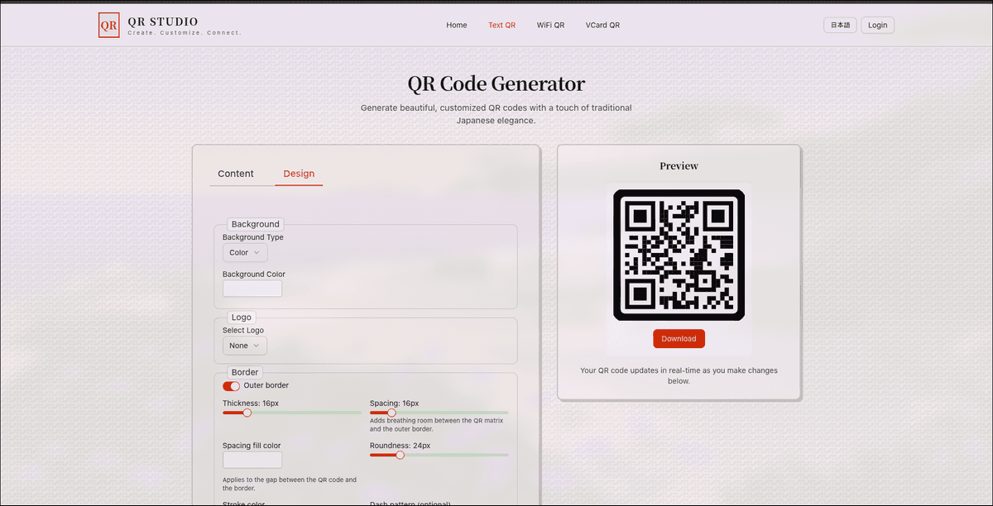993x506 pixels.
Task: Select the Text QR menu item
Action: pyautogui.click(x=501, y=25)
